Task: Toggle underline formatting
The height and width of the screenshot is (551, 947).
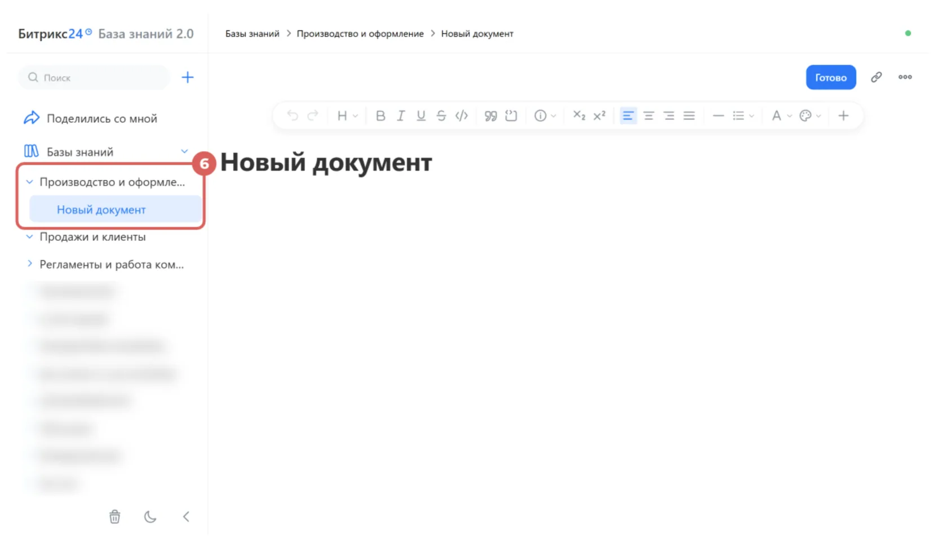Action: [421, 116]
